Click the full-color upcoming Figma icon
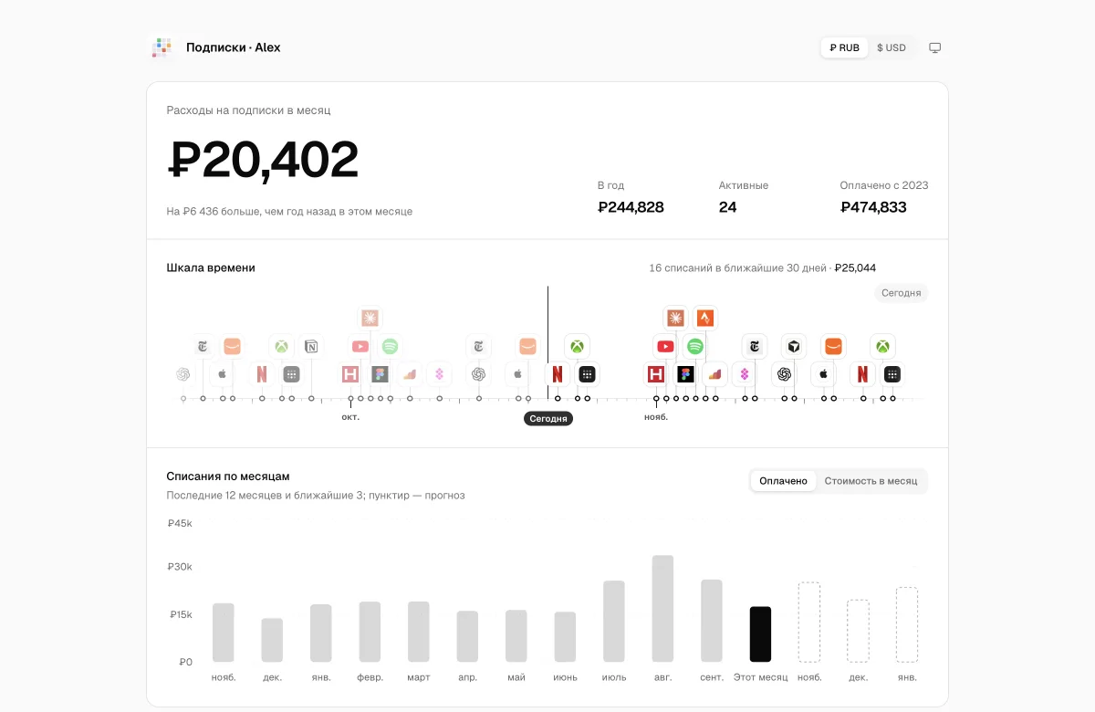The width and height of the screenshot is (1095, 712). (x=685, y=374)
